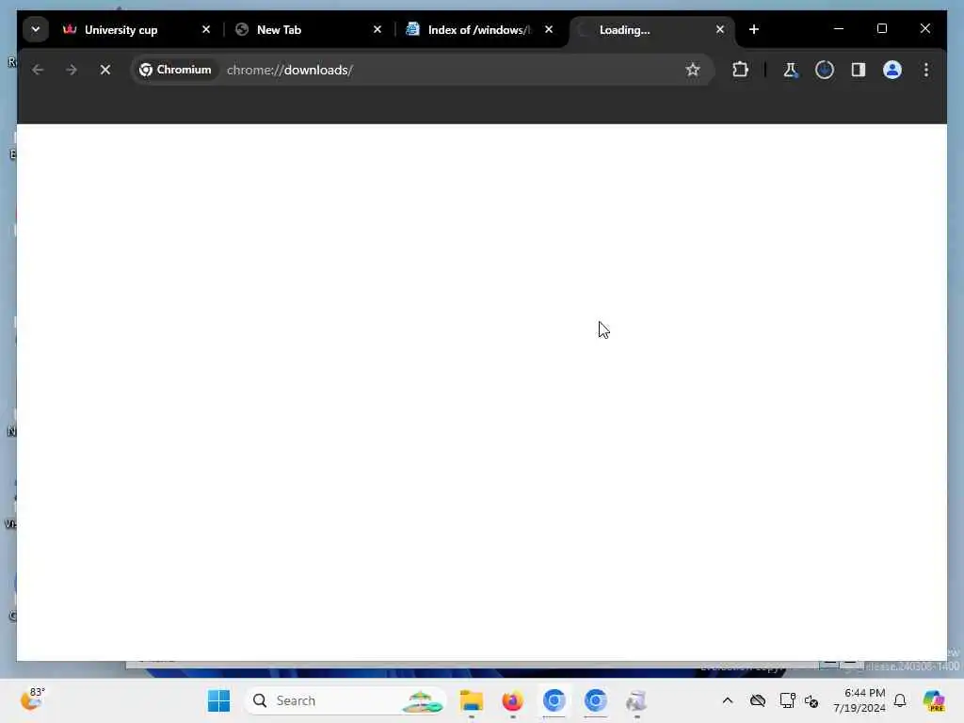Open the weather widget showing 83°

tap(33, 699)
